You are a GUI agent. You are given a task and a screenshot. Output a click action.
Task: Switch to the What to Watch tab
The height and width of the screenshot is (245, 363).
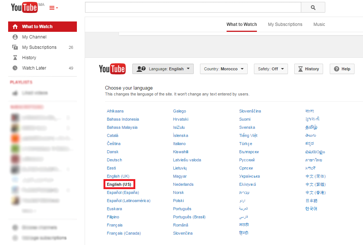point(242,24)
